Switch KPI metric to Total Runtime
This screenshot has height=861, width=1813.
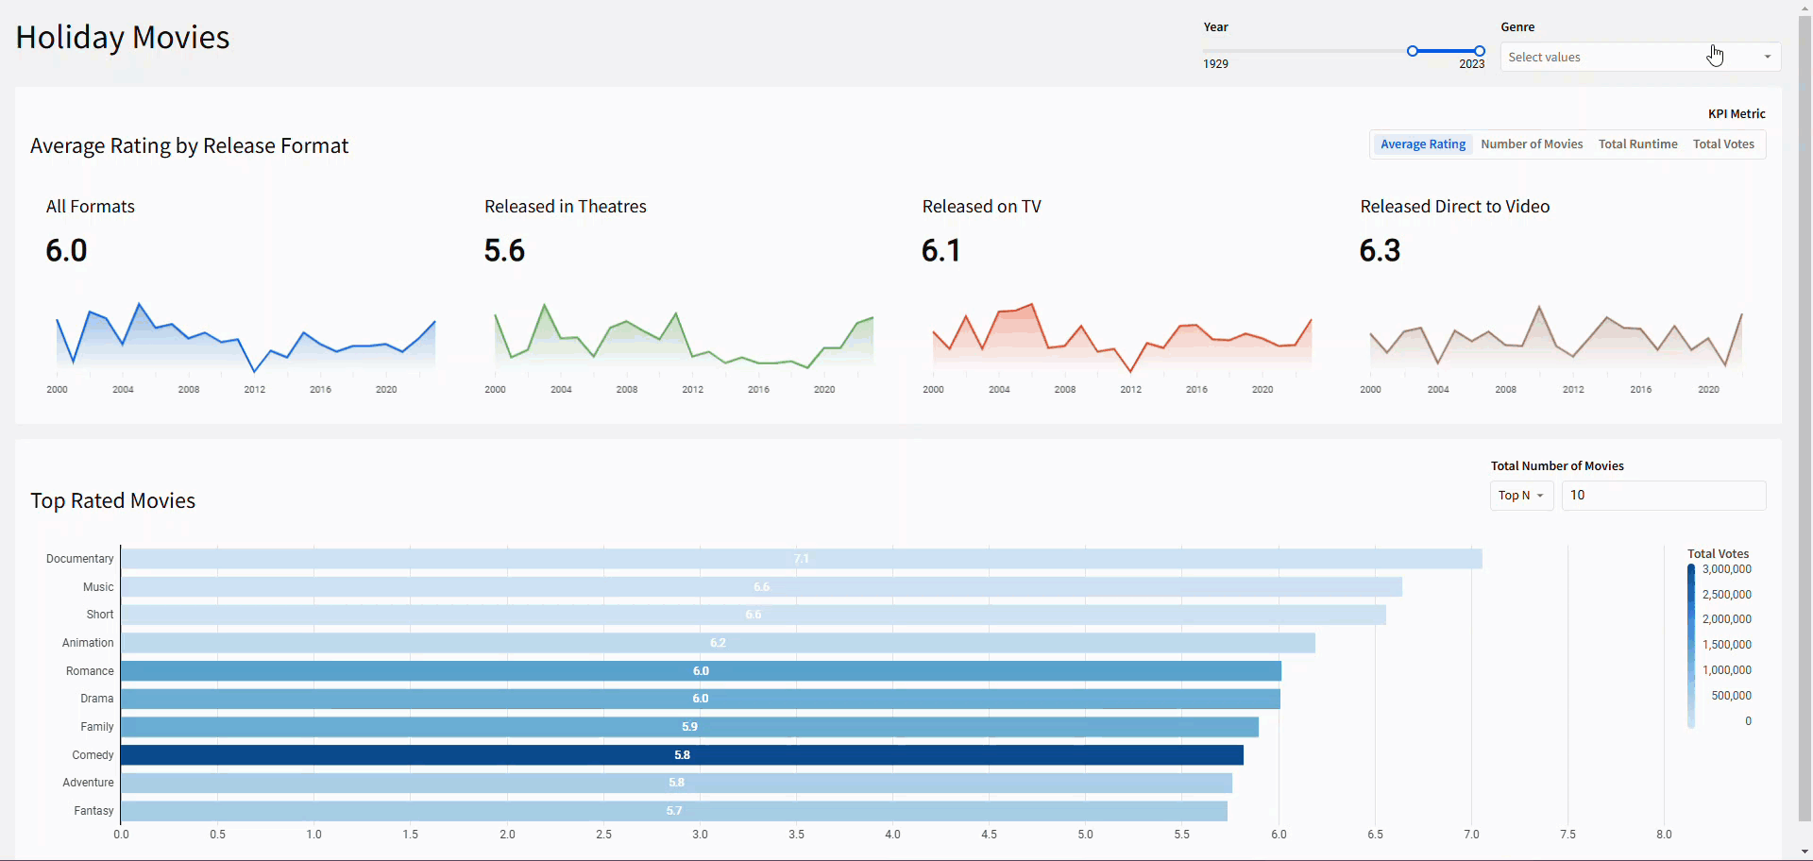pyautogui.click(x=1637, y=144)
